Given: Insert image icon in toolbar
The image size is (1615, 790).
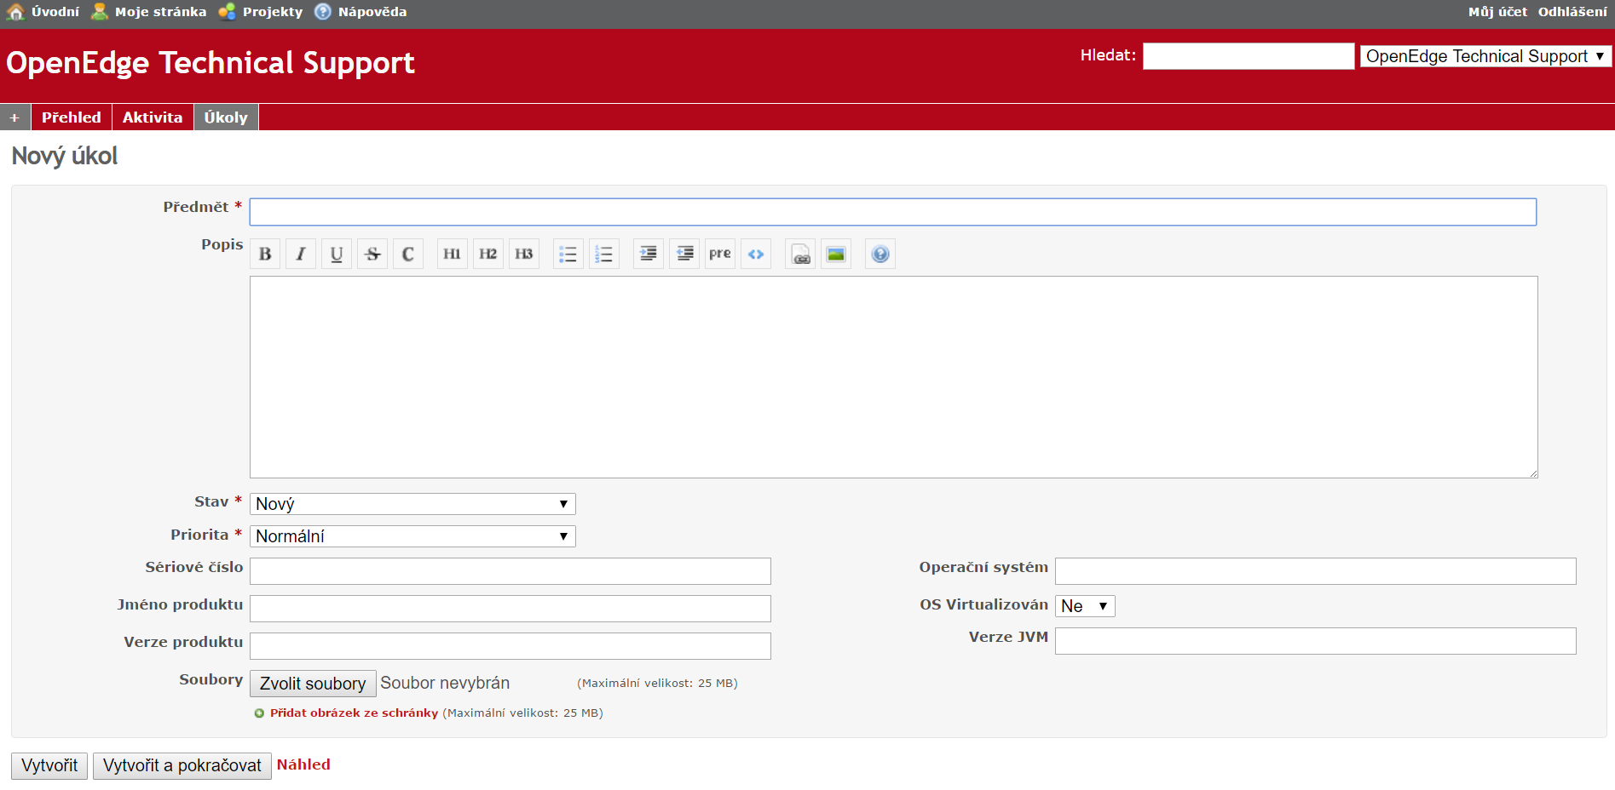Looking at the screenshot, I should tap(836, 254).
